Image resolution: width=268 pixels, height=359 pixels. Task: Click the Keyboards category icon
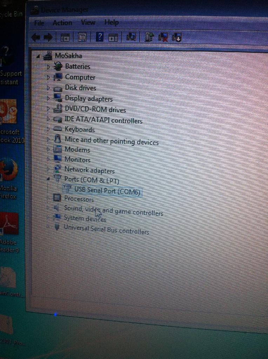[58, 129]
